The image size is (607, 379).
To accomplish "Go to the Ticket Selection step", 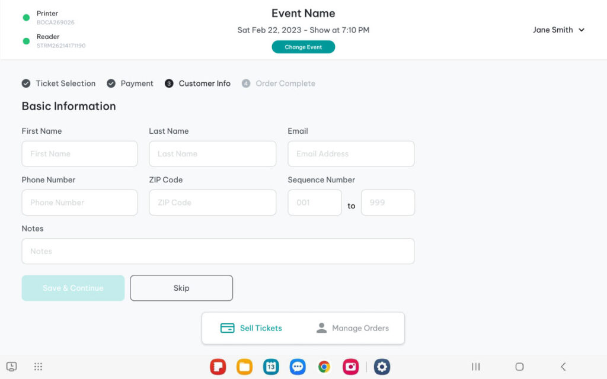I will [59, 83].
